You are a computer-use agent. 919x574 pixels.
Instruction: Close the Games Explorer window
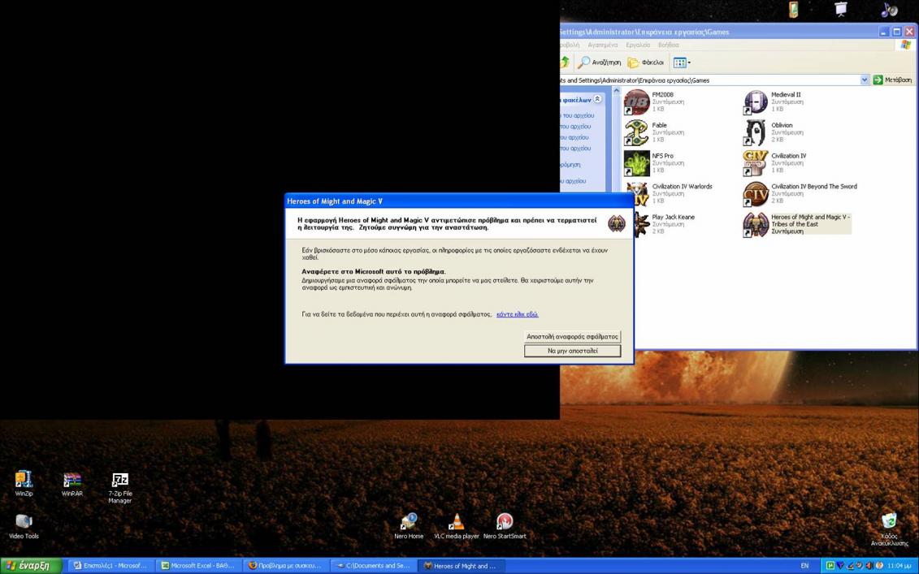[909, 32]
